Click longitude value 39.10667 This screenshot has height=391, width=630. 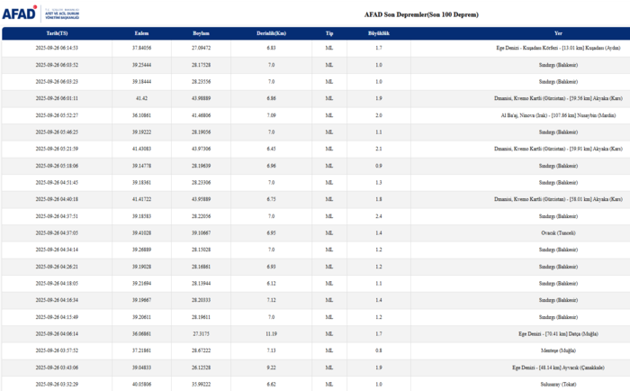[x=201, y=233]
